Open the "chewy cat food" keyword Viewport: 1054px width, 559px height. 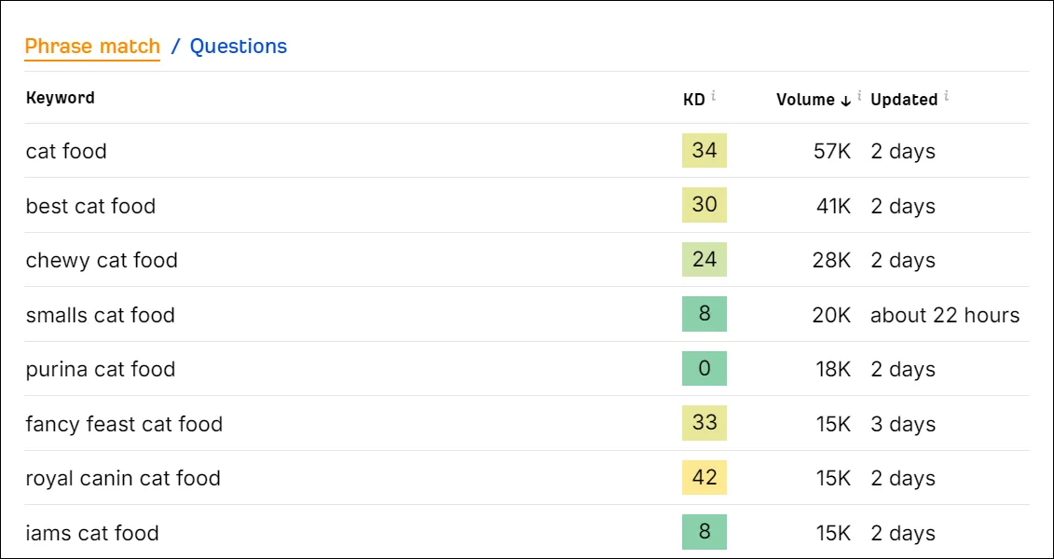102,260
